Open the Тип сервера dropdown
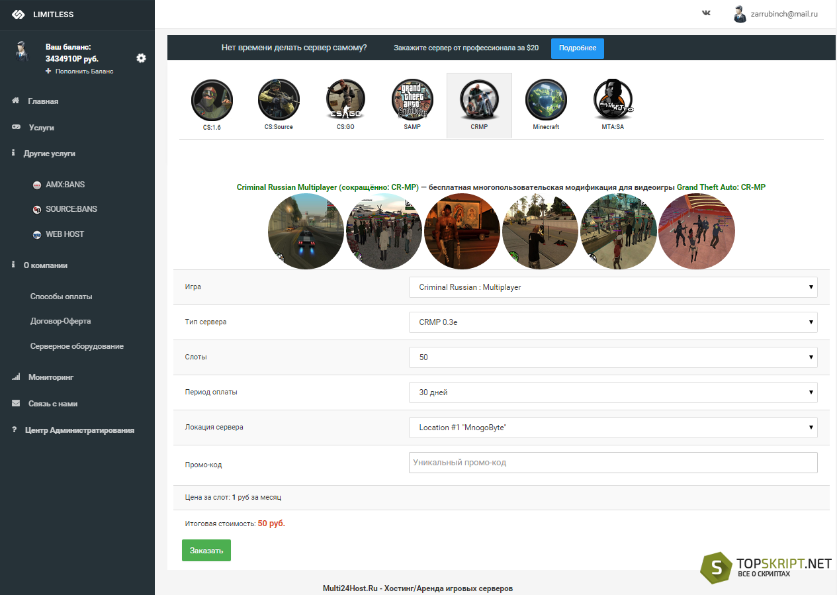 pos(613,322)
